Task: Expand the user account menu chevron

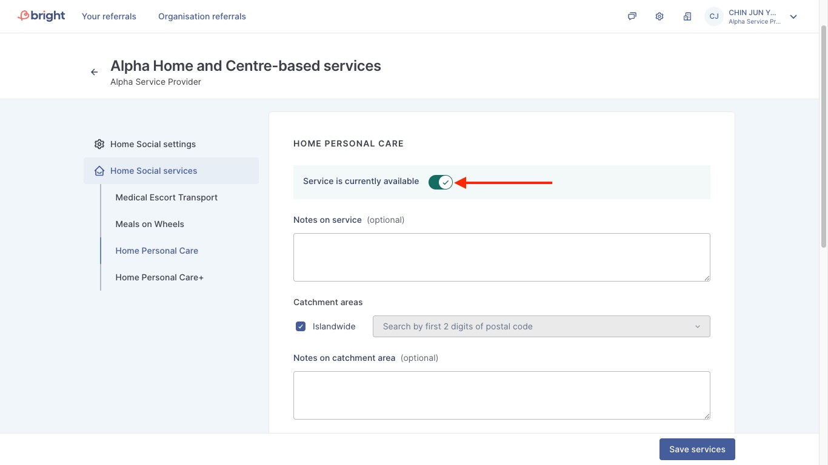Action: point(793,17)
